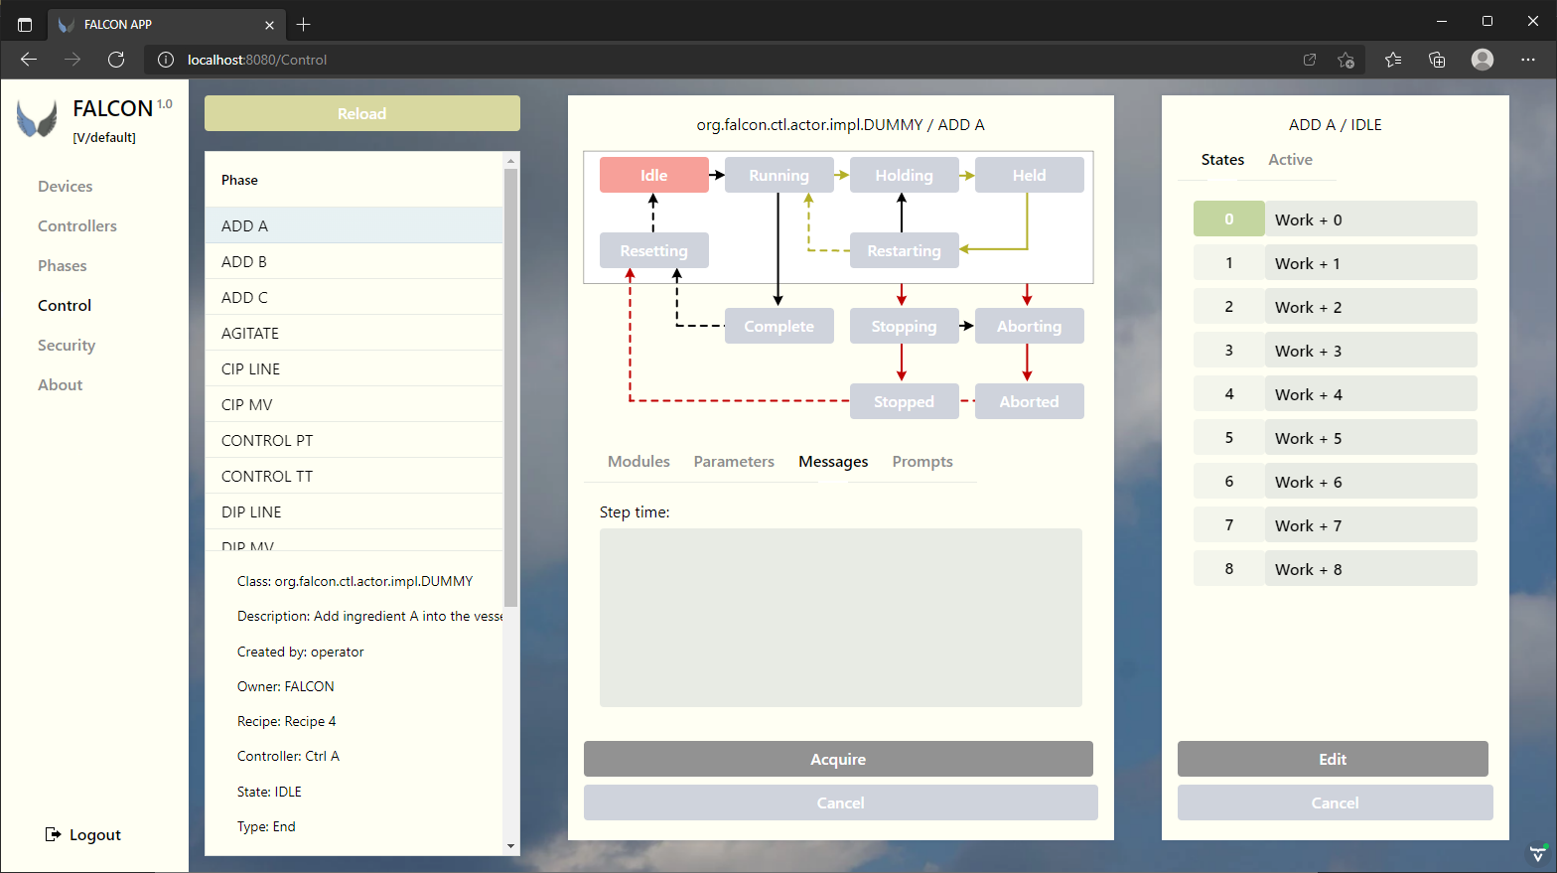Viewport: 1557px width, 873px height.
Task: Click the Edit button
Action: (1333, 759)
